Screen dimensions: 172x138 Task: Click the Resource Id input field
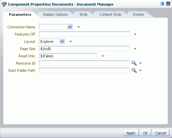coord(84,63)
